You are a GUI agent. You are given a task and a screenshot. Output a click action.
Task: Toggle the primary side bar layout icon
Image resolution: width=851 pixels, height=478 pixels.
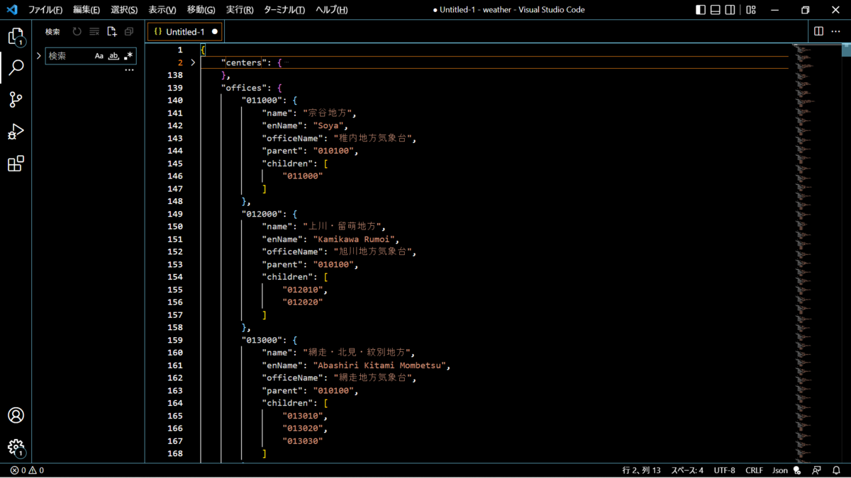pyautogui.click(x=701, y=10)
